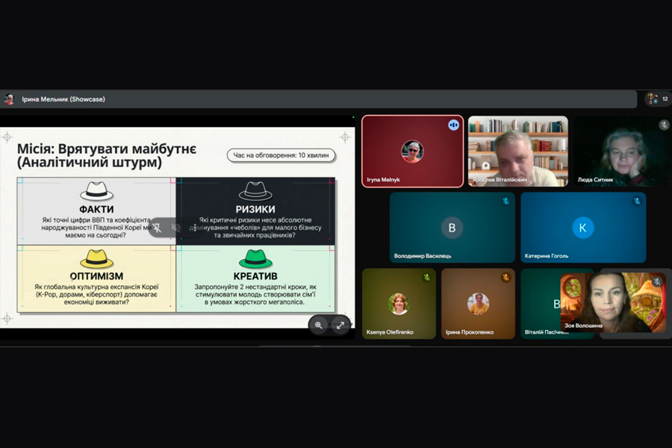Click name label 'Ірина Прокопенко'
This screenshot has width=672, height=448.
[x=470, y=332]
